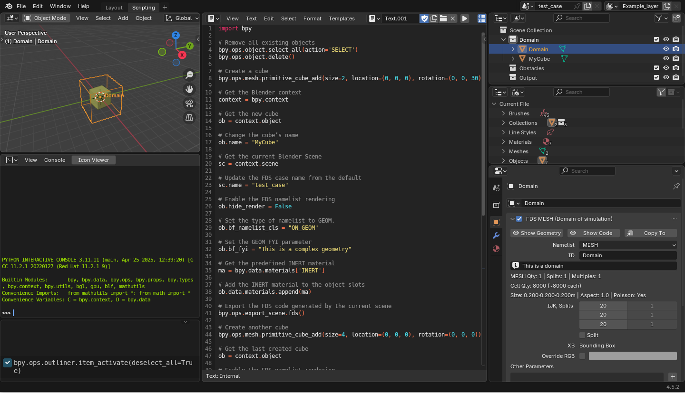
Task: Click the mesh data icon beside MyCube
Action: point(564,59)
